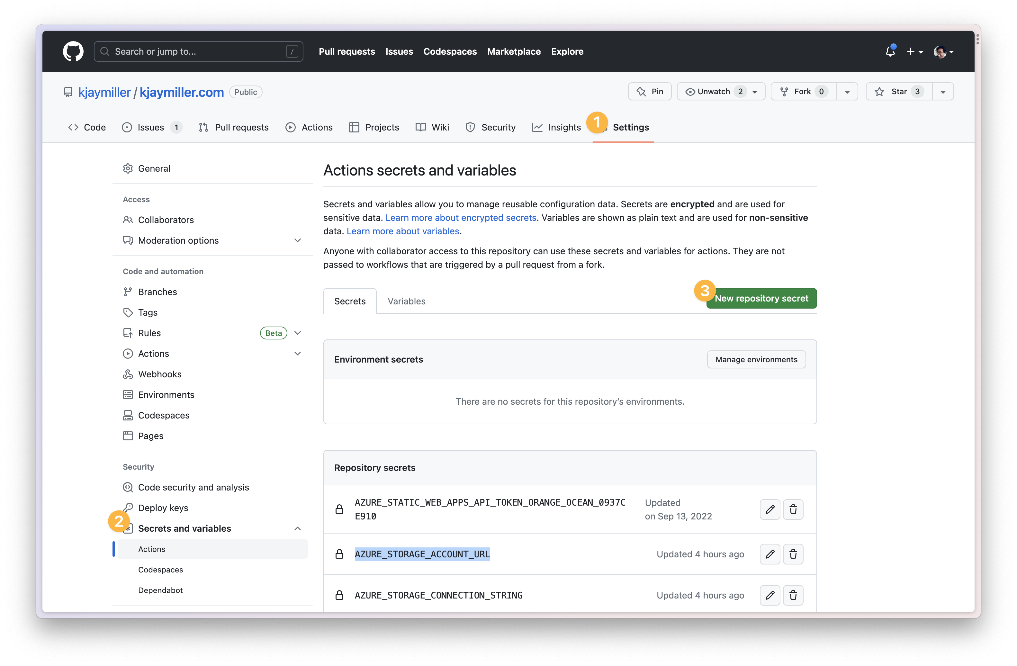The image size is (1017, 666).
Task: Delete the AZURE_STORAGE_ACCOUNT_URL secret
Action: coord(793,554)
